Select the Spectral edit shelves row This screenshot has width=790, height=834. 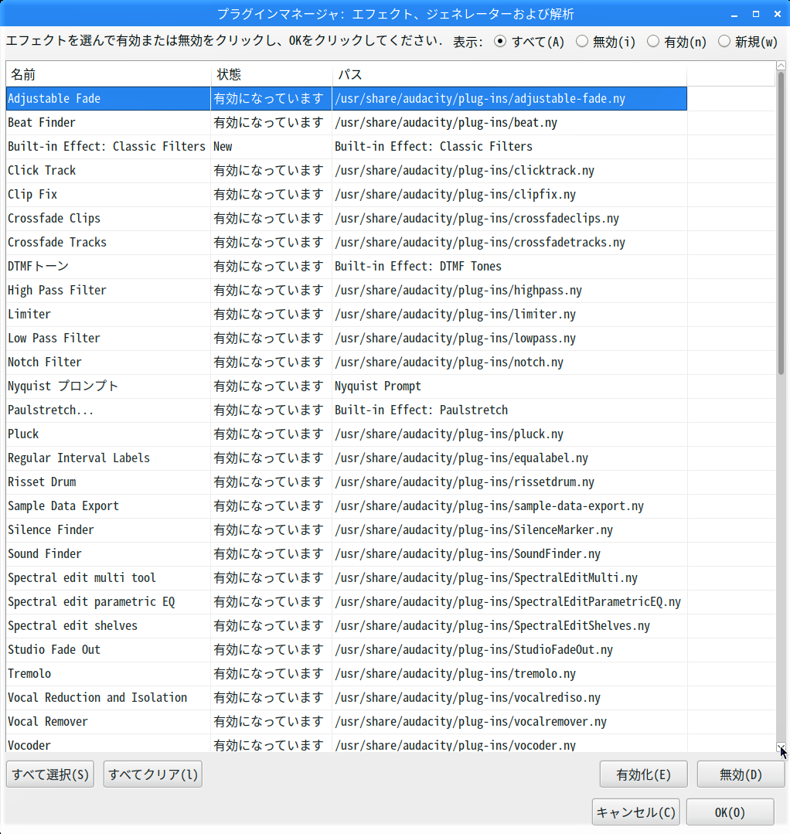pyautogui.click(x=346, y=625)
